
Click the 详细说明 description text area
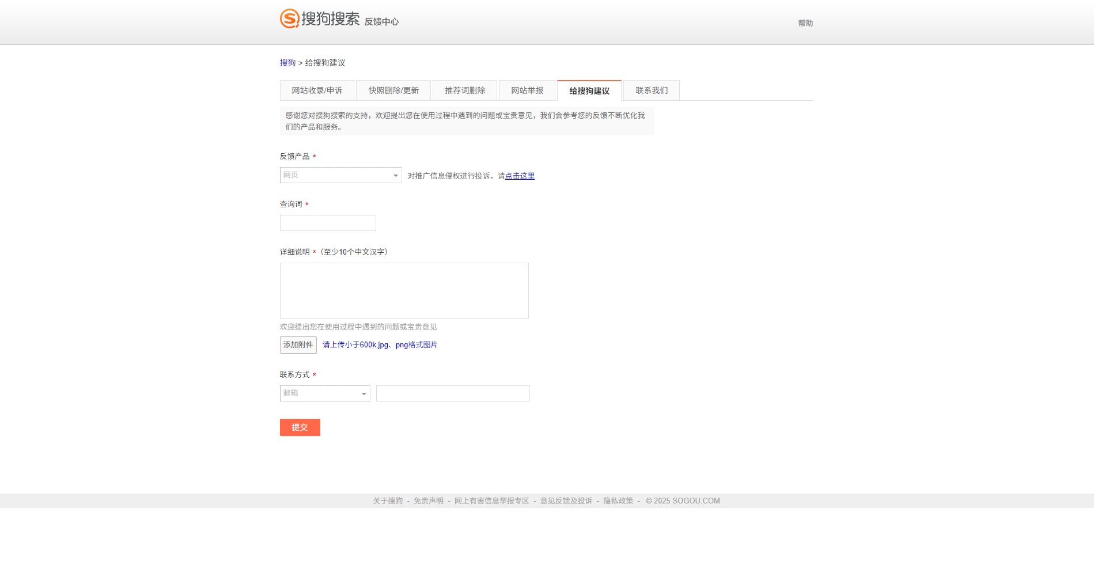tap(403, 290)
